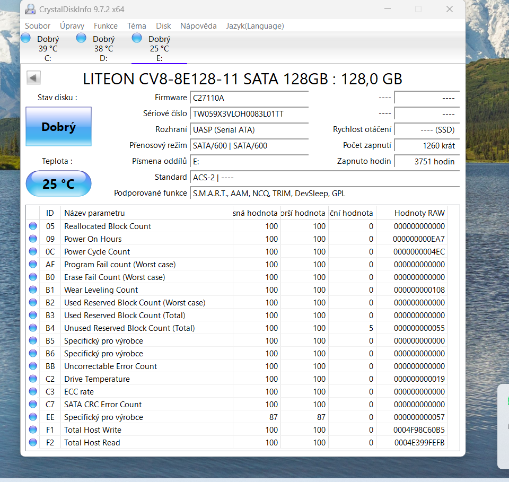Open the Disk menu

(x=163, y=25)
